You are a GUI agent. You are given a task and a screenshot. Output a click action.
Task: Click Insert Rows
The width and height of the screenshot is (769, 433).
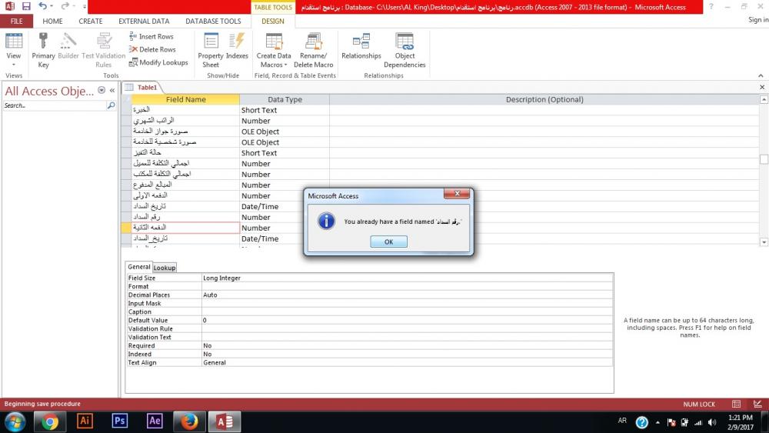[151, 36]
